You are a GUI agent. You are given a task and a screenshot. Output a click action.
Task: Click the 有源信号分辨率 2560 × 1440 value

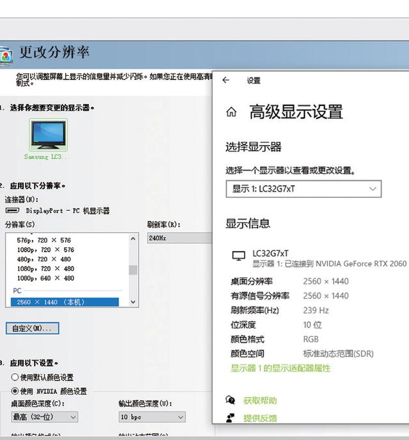326,296
